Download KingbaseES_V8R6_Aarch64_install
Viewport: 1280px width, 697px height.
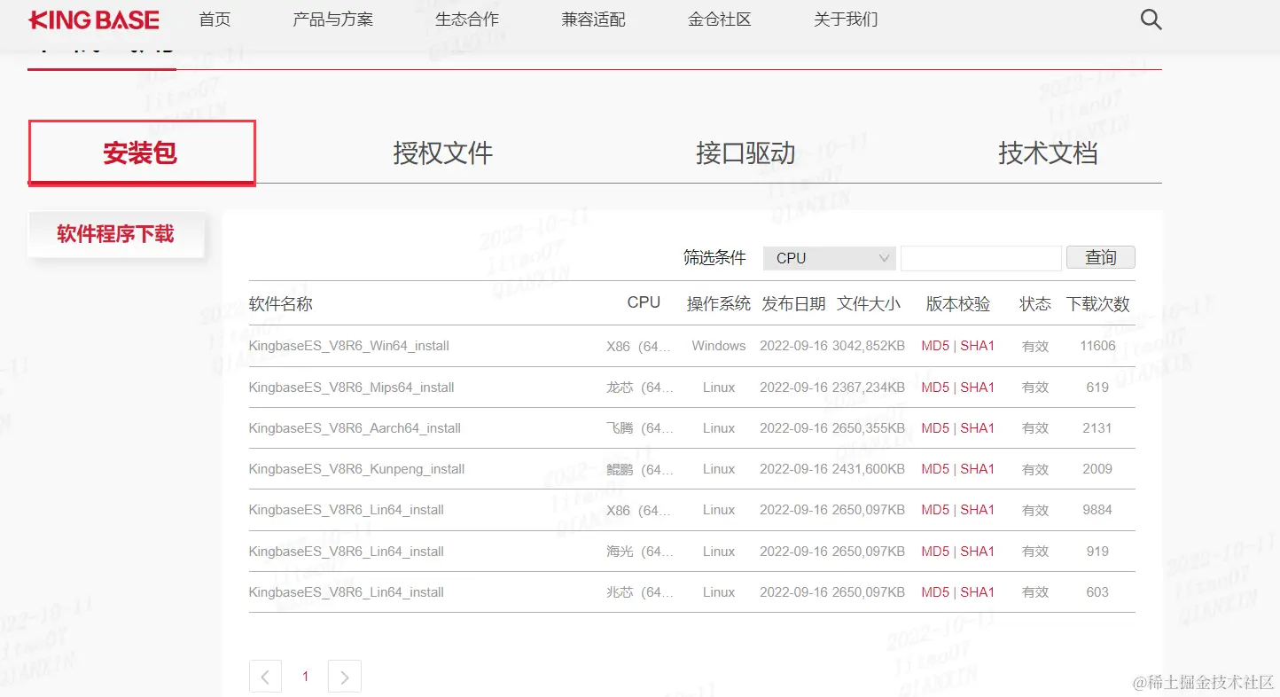coord(355,428)
